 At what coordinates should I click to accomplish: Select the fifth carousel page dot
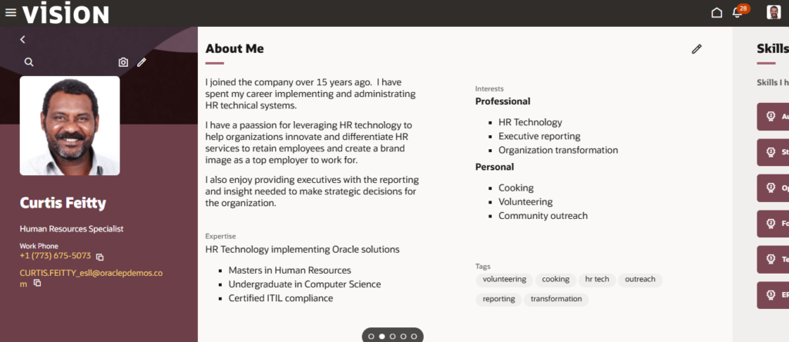coord(414,337)
